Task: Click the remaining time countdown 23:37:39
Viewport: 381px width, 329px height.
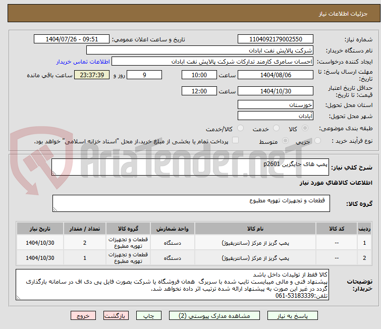Action: click(x=92, y=75)
